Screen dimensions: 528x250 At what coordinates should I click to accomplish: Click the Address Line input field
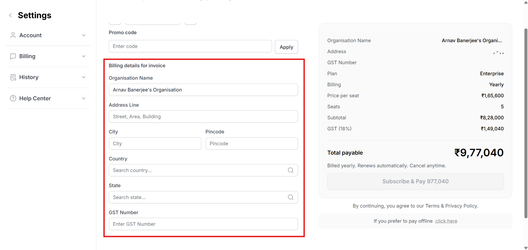(203, 117)
